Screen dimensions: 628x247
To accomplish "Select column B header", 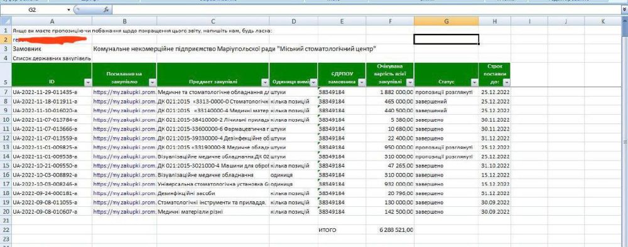I will [124, 21].
